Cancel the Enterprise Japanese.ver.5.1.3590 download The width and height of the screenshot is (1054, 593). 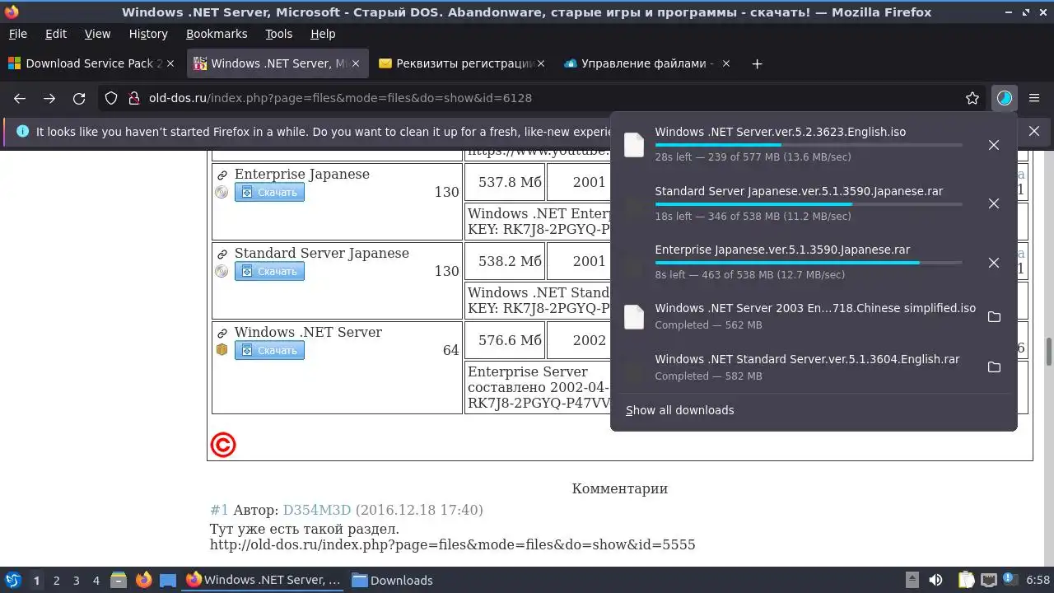[994, 262]
